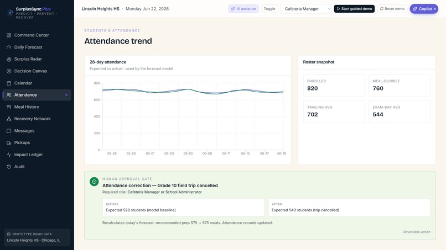Go to Daily Forecast

click(x=37, y=47)
